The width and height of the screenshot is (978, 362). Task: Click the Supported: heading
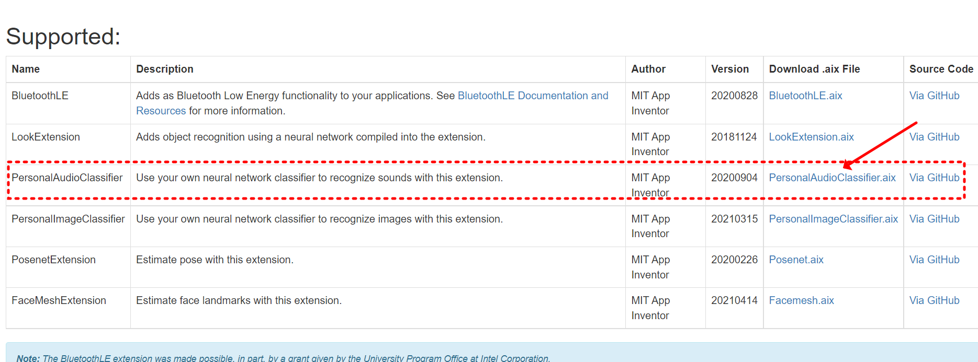pyautogui.click(x=63, y=37)
